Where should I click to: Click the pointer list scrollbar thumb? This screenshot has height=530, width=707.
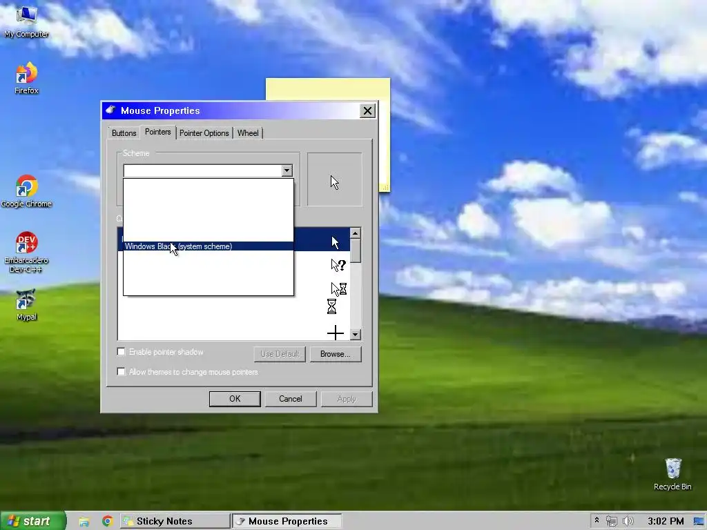point(356,251)
